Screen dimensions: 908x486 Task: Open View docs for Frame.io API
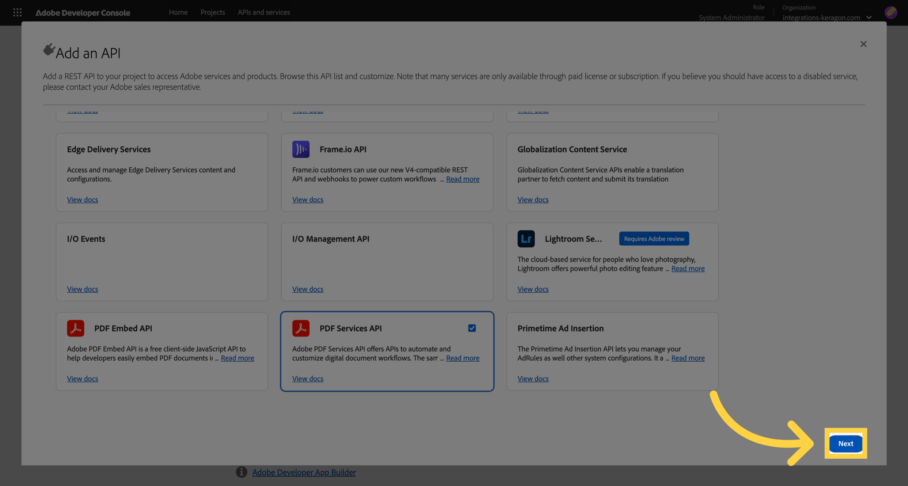pyautogui.click(x=308, y=199)
